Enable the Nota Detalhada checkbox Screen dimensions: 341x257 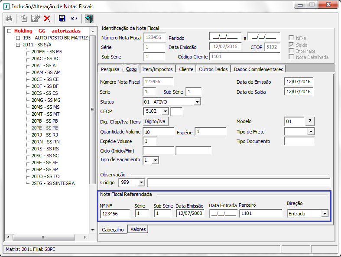pos(292,57)
